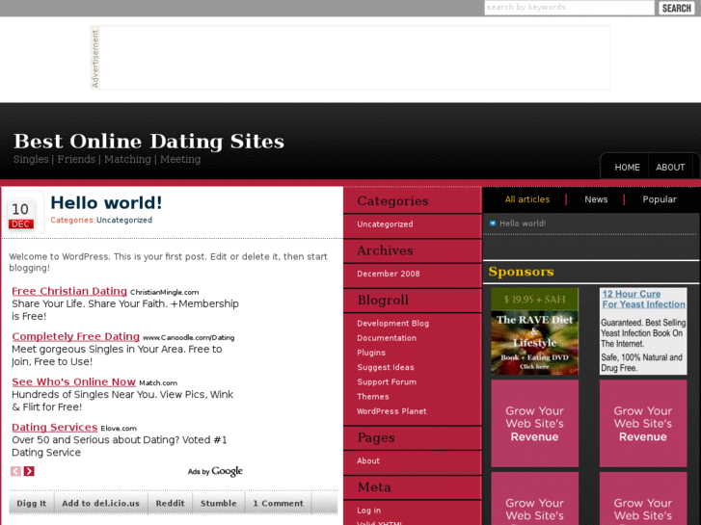Open the Best Online Dating Sites title
The width and height of the screenshot is (701, 525).
[x=148, y=142]
